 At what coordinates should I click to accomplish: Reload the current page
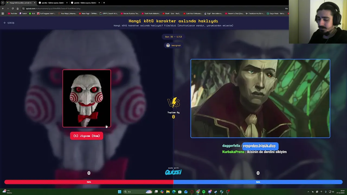[x=13, y=8]
